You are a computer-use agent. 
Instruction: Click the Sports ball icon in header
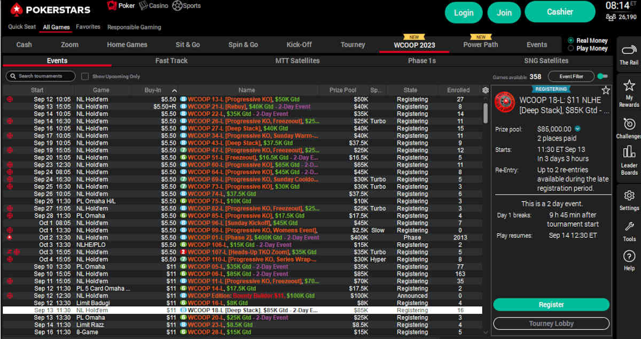(177, 6)
